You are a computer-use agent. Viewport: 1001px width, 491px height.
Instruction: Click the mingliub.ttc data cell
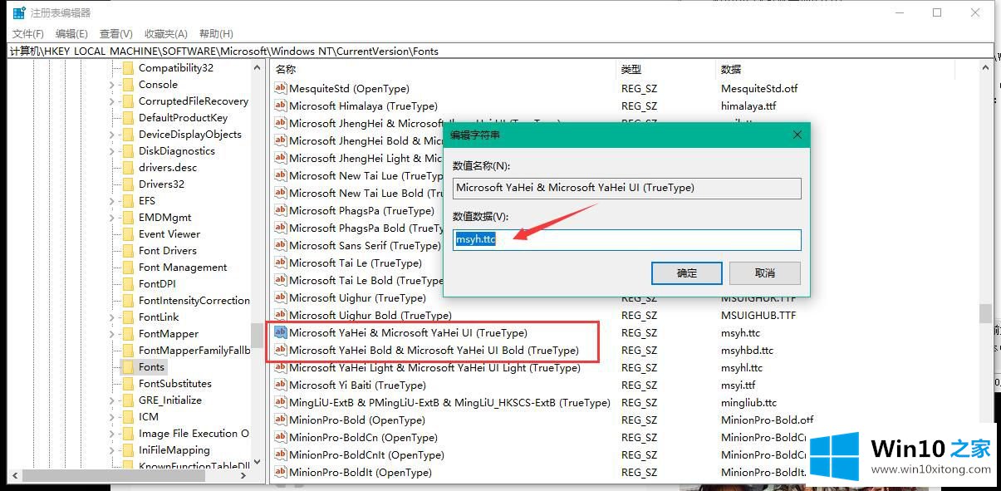tap(748, 403)
